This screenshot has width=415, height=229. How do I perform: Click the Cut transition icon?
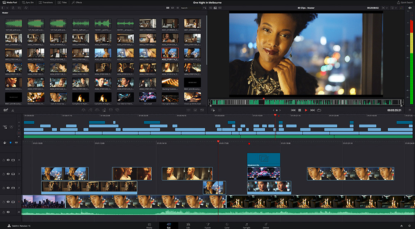tap(188, 110)
